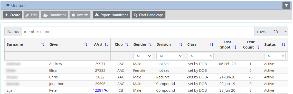The width and height of the screenshot is (293, 94).
Task: Click the chain link icon beside 12281
Action: pos(106,91)
